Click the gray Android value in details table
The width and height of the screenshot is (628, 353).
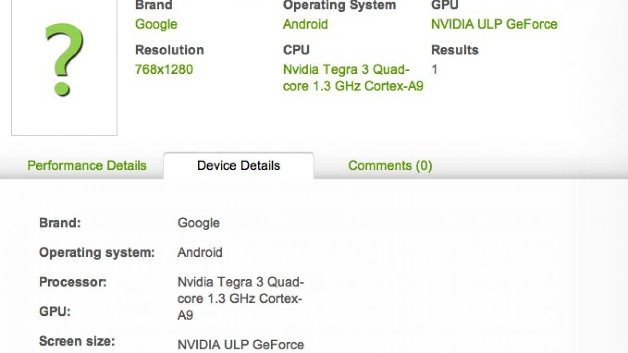(x=200, y=253)
